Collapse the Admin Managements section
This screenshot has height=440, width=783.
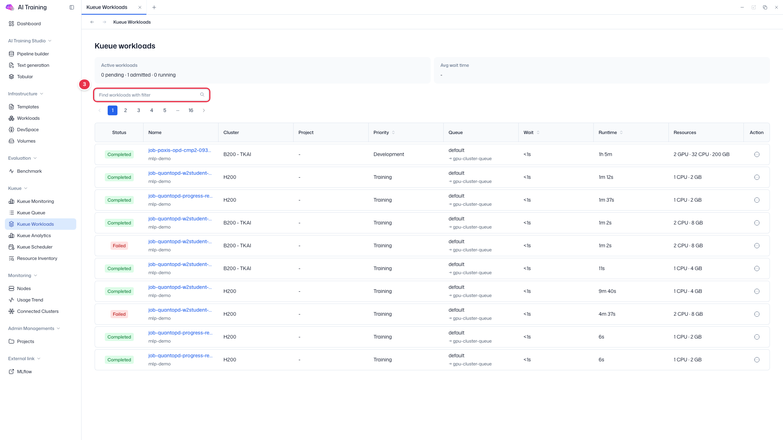pyautogui.click(x=34, y=328)
